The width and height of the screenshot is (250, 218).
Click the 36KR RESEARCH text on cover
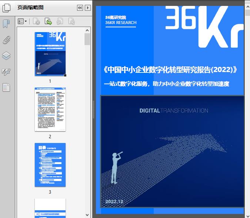[x=121, y=23]
